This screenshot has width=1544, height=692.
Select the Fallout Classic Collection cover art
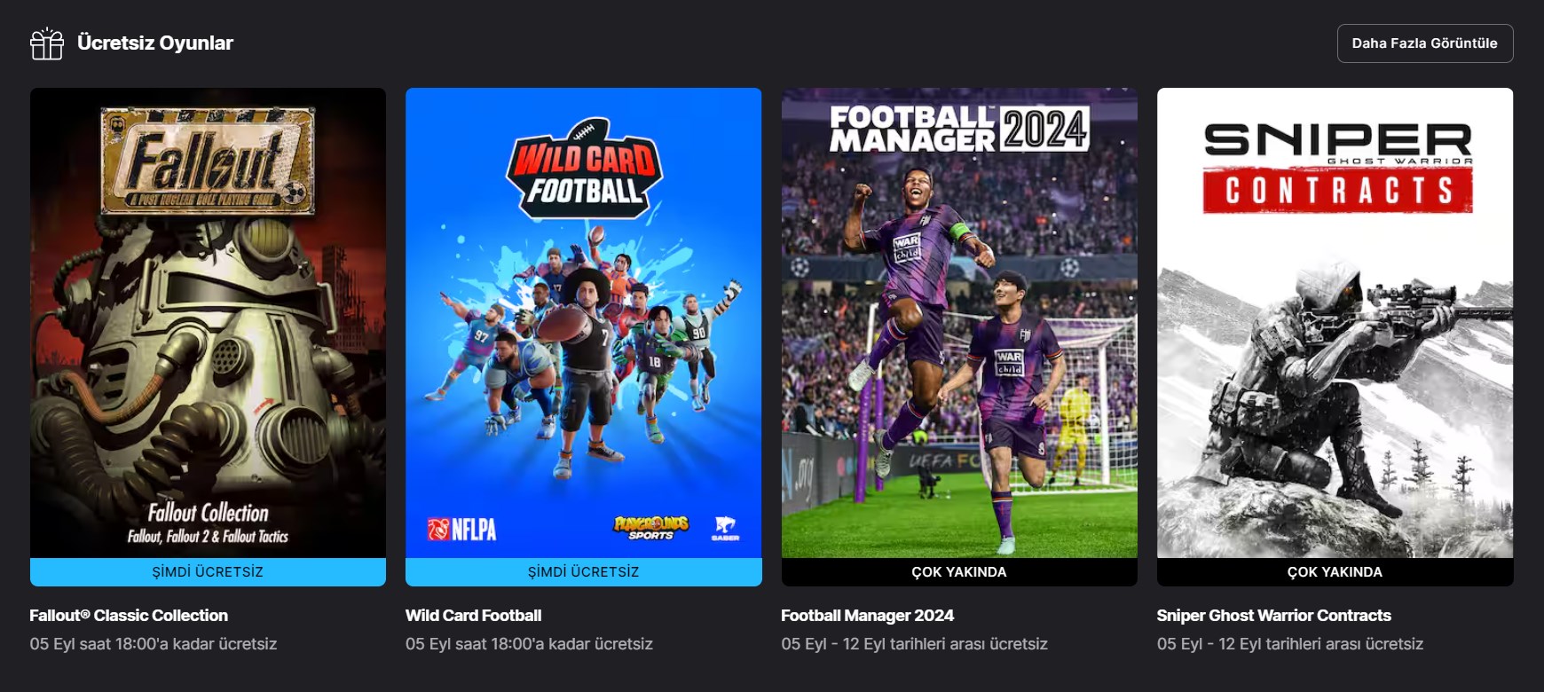coord(208,323)
